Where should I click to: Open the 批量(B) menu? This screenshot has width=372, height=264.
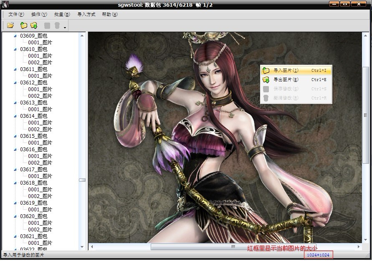tap(62, 14)
